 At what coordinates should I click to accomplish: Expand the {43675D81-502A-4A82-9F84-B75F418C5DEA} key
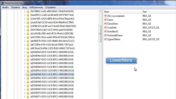(x=25, y=37)
